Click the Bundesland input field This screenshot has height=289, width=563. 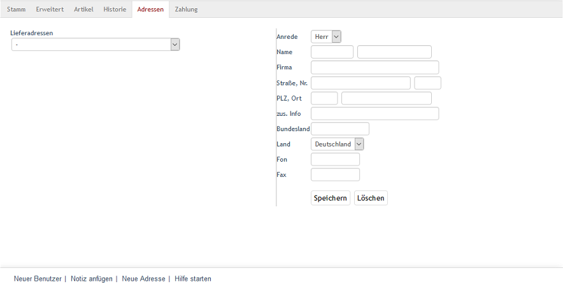click(340, 129)
